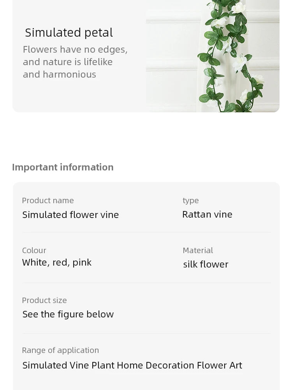Click the white flower at top of vine photo
292x390 pixels.
pyautogui.click(x=238, y=8)
